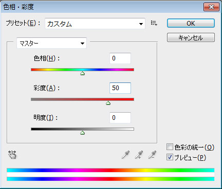Click the 色相 hue slider handle
222x189 pixels.
(x=83, y=74)
